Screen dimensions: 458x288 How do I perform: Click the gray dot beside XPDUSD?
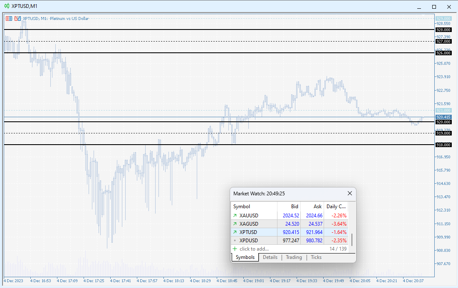[x=235, y=241]
